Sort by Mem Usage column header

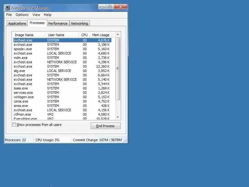[x=101, y=35]
